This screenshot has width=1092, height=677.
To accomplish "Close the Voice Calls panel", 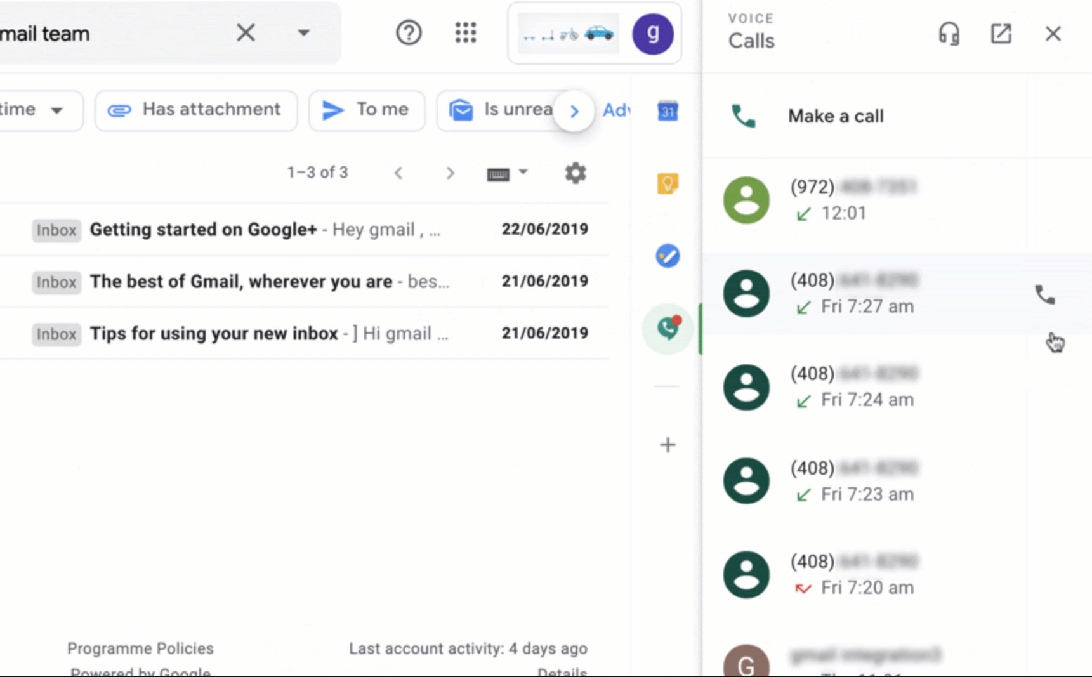I will click(1053, 34).
